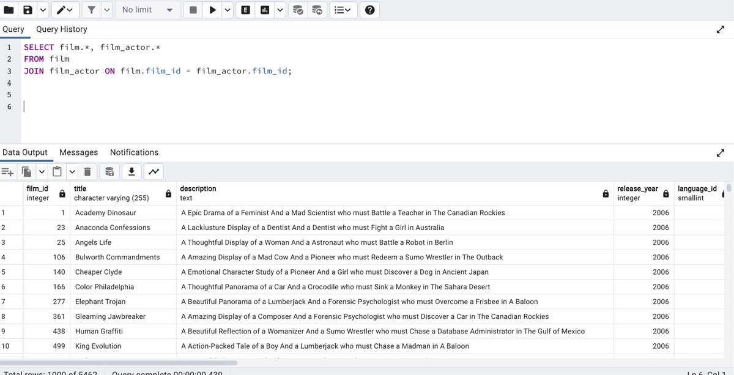Image resolution: width=734 pixels, height=375 pixels.
Task: Click the lock icon in description header
Action: pyautogui.click(x=606, y=193)
